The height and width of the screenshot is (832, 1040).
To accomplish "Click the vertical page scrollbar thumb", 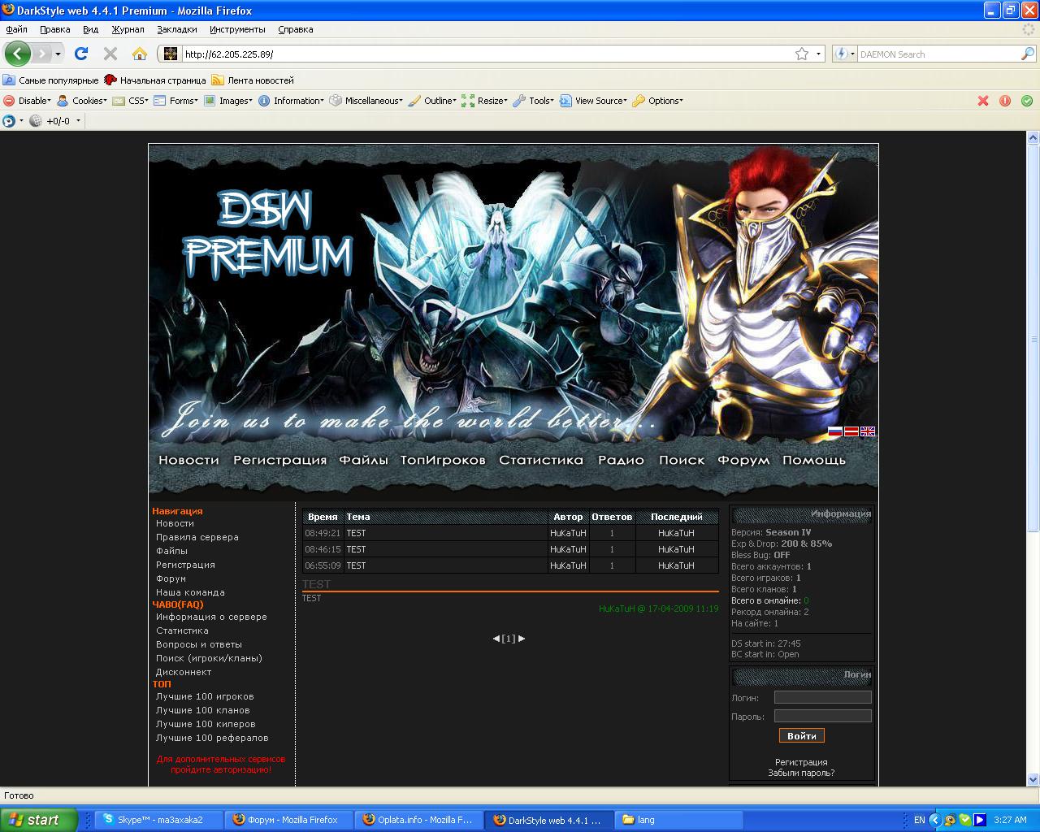I will pos(1033,339).
